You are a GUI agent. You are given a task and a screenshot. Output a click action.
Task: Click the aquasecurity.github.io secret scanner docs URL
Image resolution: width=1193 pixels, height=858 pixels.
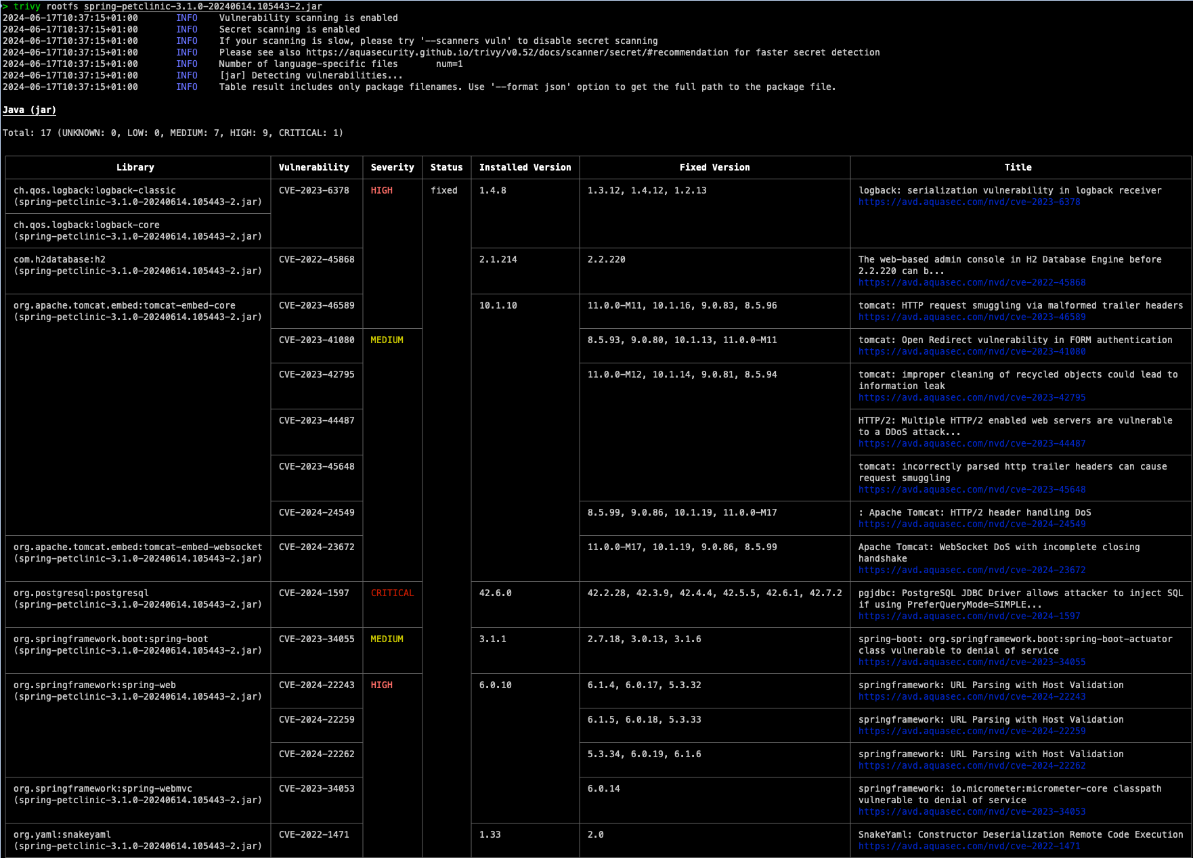517,53
